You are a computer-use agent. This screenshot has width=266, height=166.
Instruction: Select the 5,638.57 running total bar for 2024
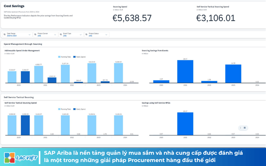tap(118, 73)
